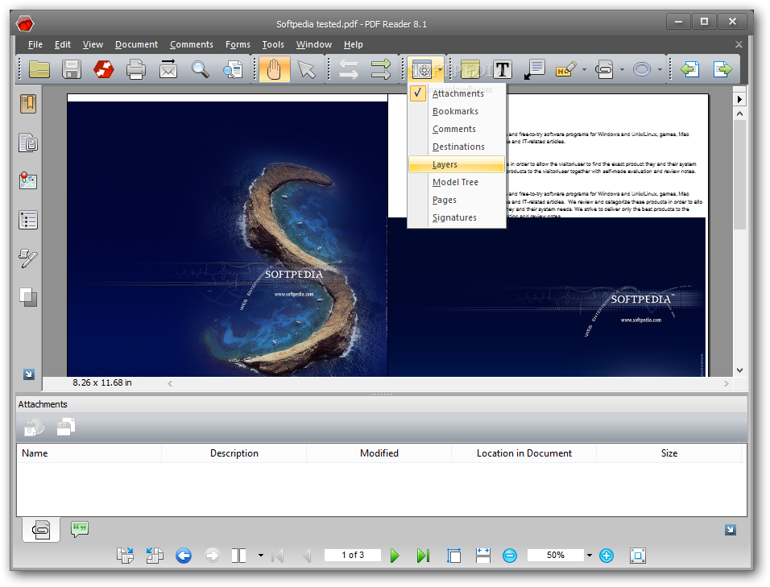Uncheck Attachments in navigation dropdown
This screenshot has width=770, height=587.
coord(457,93)
